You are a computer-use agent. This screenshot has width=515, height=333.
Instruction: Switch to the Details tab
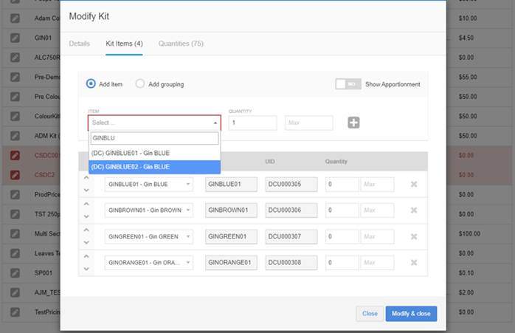pyautogui.click(x=79, y=44)
